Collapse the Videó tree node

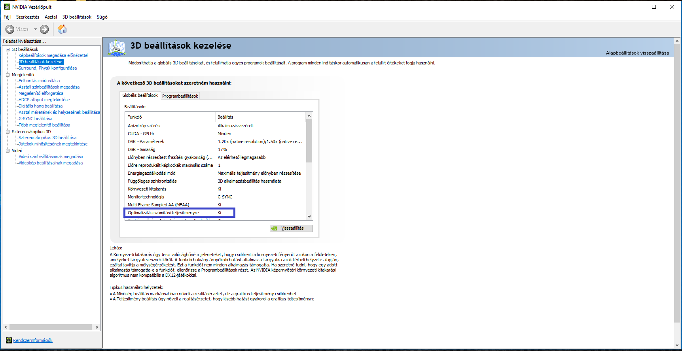(8, 151)
